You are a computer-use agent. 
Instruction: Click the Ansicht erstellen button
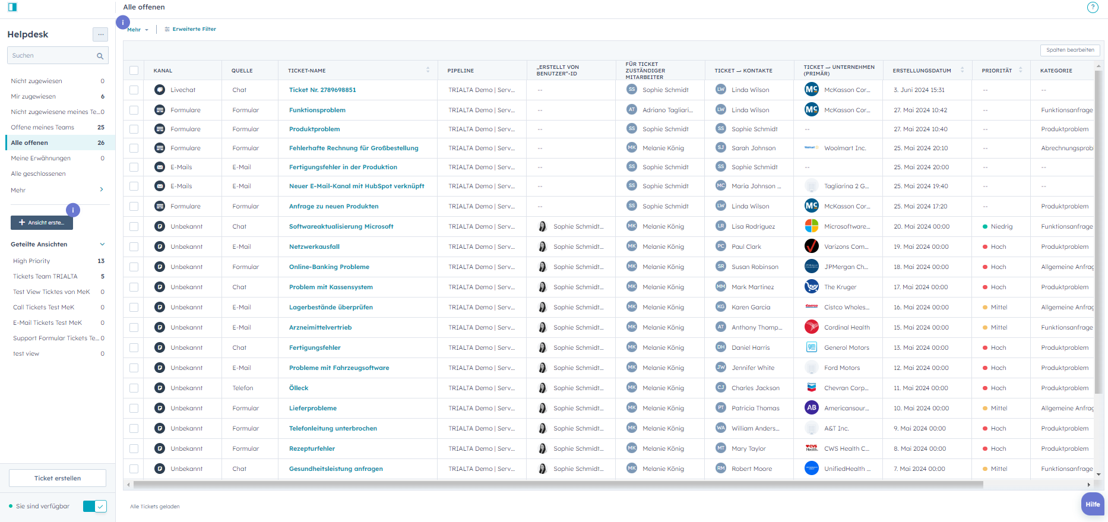click(x=42, y=223)
